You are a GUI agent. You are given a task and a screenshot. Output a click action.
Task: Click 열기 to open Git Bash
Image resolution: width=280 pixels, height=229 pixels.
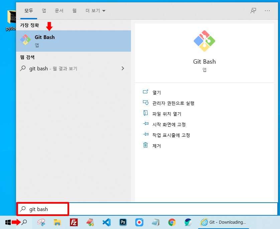(x=156, y=92)
